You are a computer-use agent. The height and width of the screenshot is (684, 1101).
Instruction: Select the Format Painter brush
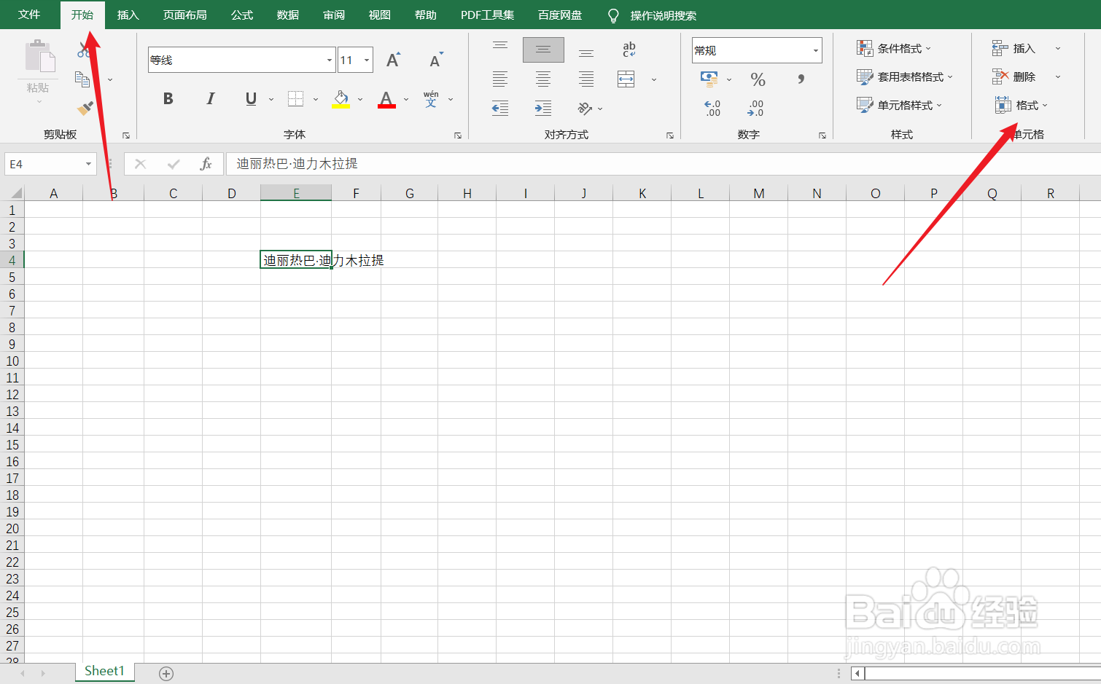(x=85, y=109)
